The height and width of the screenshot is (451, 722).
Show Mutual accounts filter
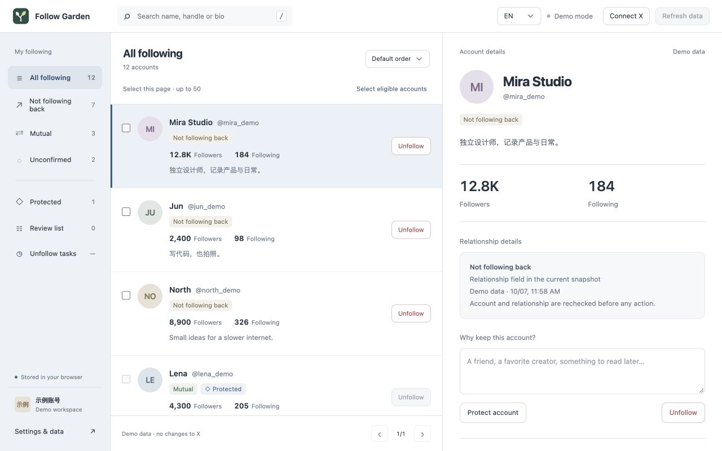[55, 134]
